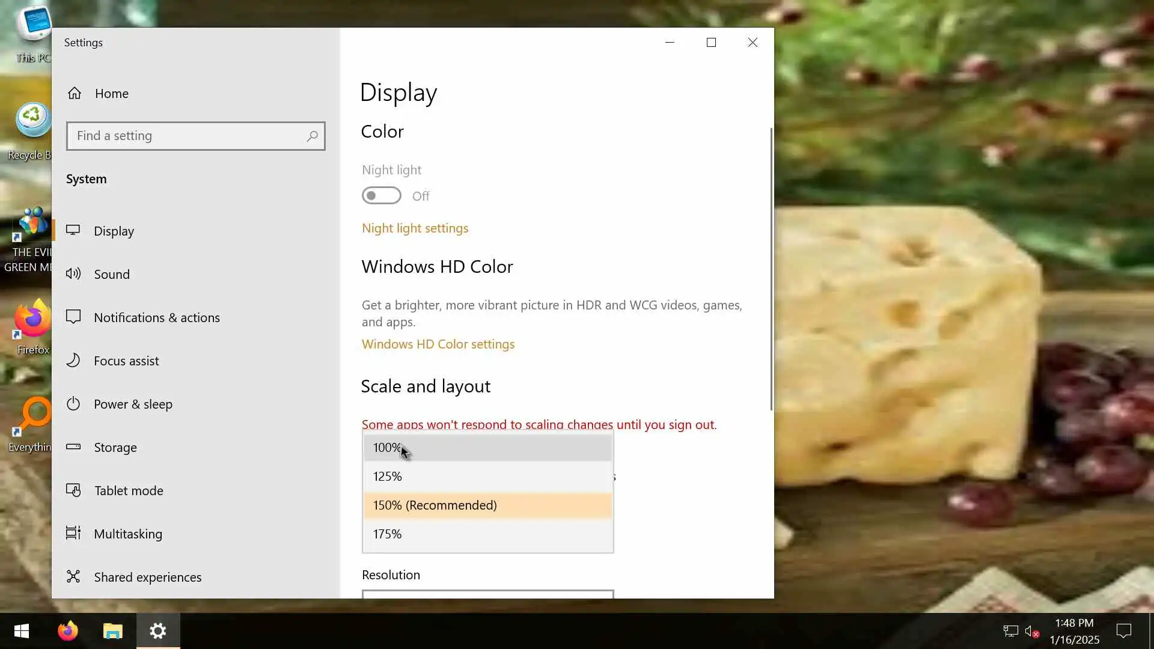Viewport: 1154px width, 649px height.
Task: Click the Power & sleep icon
Action: tap(73, 404)
